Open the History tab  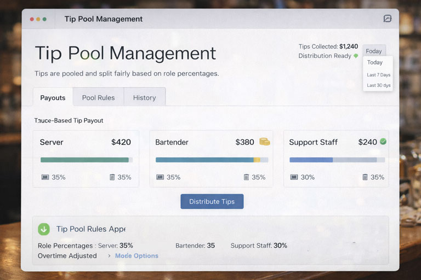coord(145,97)
